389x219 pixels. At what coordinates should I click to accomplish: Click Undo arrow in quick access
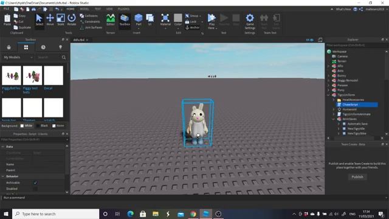[x=57, y=9]
